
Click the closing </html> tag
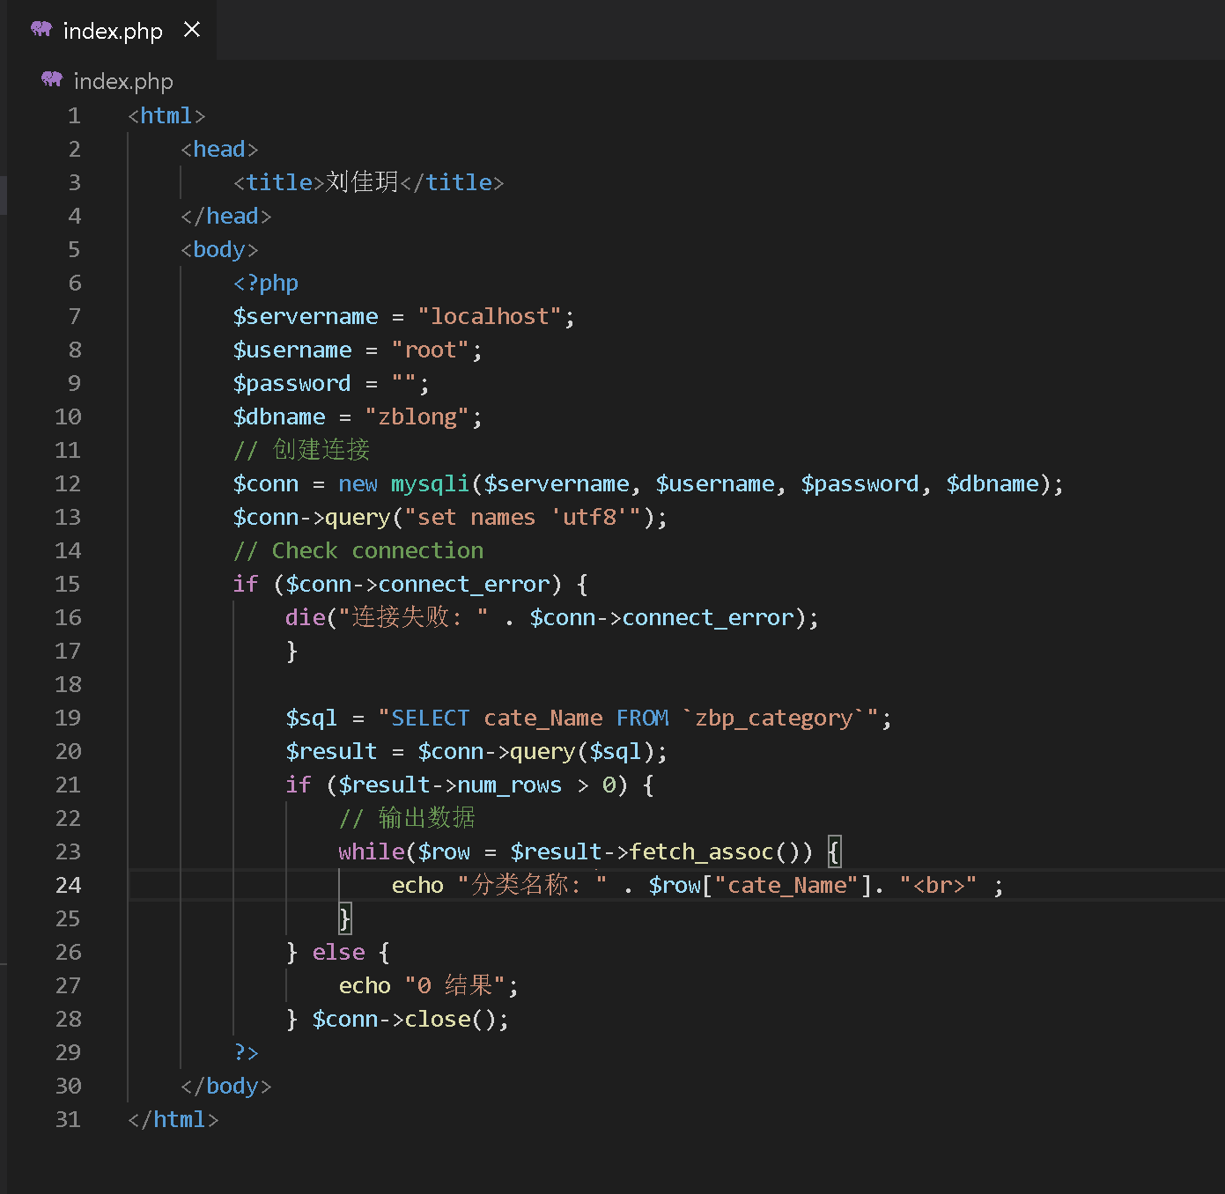coord(173,1119)
